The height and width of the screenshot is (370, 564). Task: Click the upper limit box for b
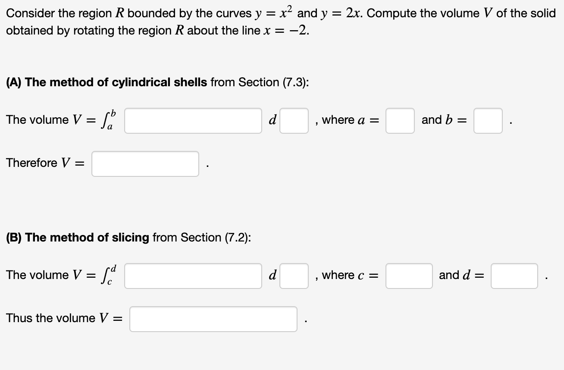[x=488, y=120]
